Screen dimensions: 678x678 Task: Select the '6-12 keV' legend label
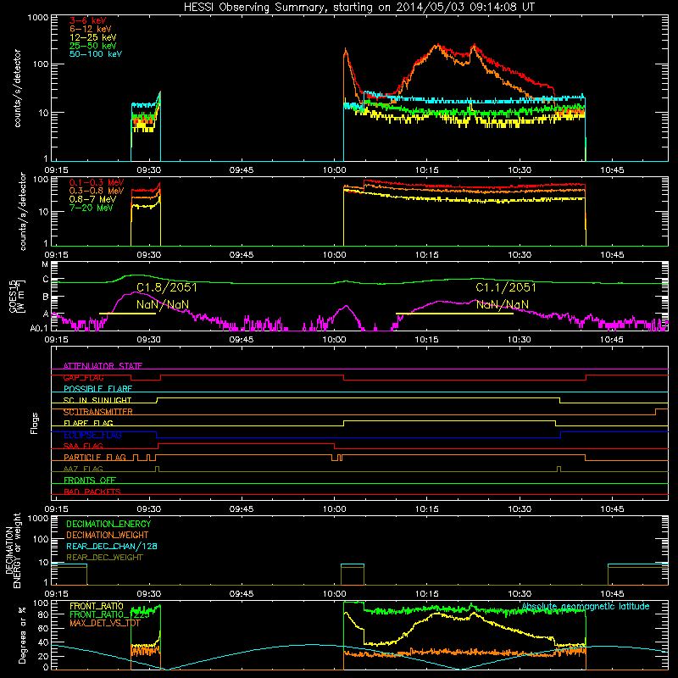tap(90, 29)
